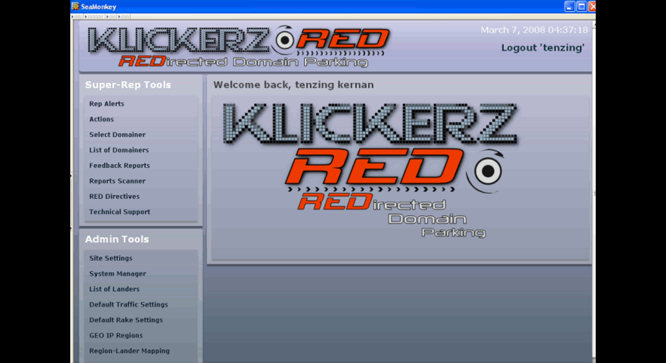Go to Select Domainer

pos(117,135)
